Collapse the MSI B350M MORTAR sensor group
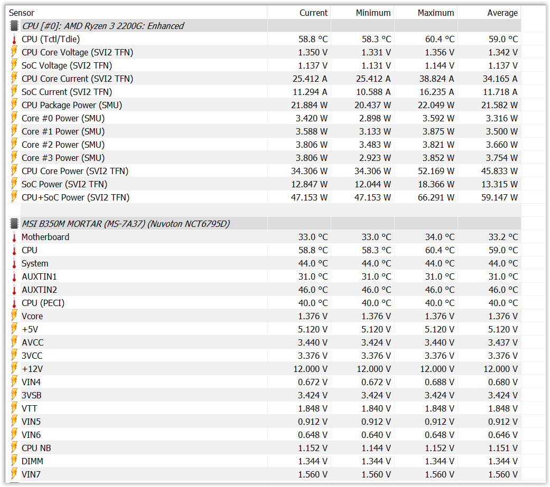This screenshot has height=487, width=550. [125, 224]
